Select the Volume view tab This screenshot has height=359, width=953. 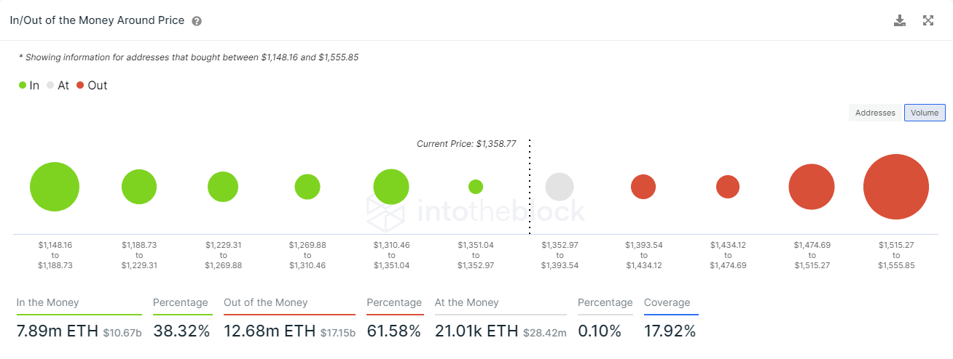coord(925,113)
